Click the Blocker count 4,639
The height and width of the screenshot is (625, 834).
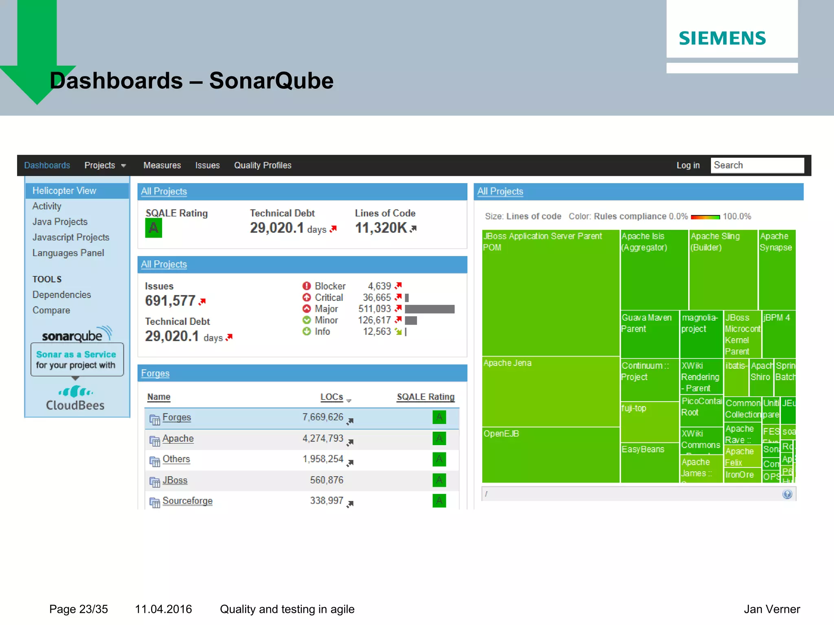[x=379, y=286]
